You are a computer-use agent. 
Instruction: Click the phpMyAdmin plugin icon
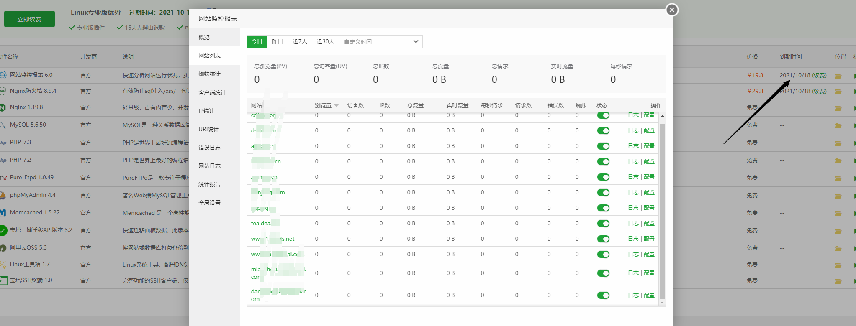pyautogui.click(x=3, y=195)
